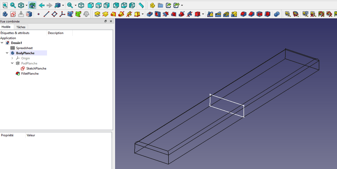Create a blue shape binder
337x169 pixels.
coord(70,14)
